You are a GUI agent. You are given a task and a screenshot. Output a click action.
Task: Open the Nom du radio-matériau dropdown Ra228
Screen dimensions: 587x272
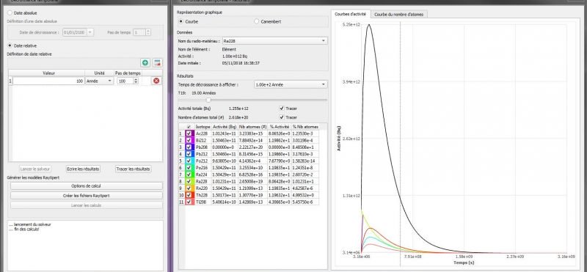click(274, 40)
